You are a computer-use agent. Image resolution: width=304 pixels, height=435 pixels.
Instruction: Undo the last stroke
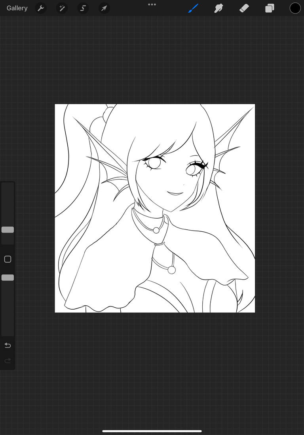[x=8, y=345]
